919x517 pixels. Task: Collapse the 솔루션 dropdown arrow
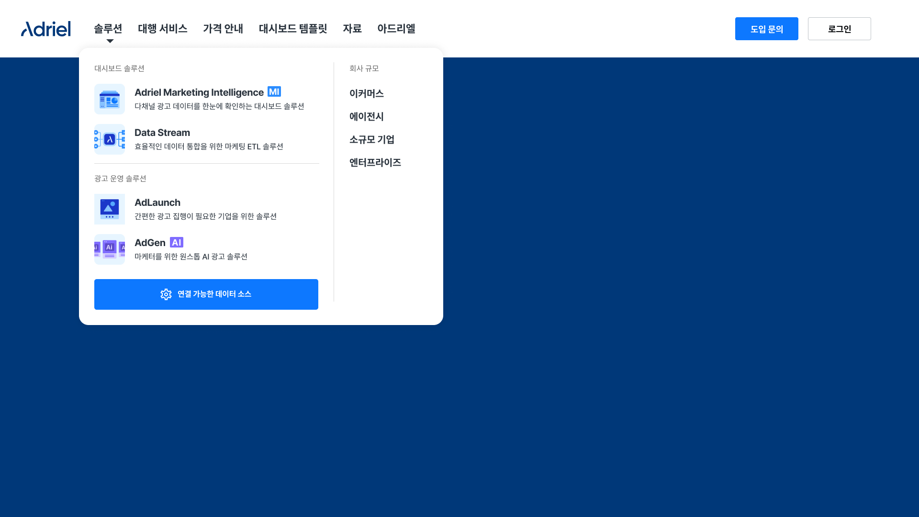click(110, 41)
